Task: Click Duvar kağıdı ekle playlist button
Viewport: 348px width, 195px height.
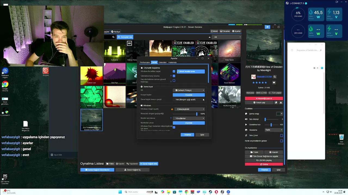Action: 149,164
